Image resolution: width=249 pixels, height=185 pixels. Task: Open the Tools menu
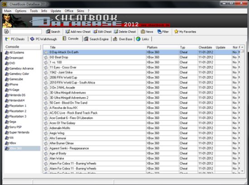click(34, 11)
